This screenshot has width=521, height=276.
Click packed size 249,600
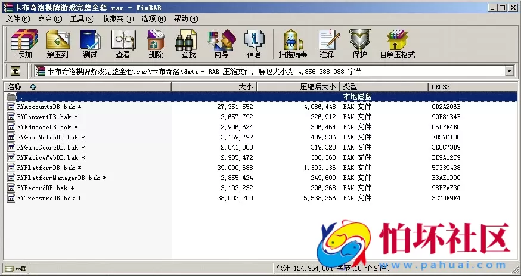tap(323, 178)
